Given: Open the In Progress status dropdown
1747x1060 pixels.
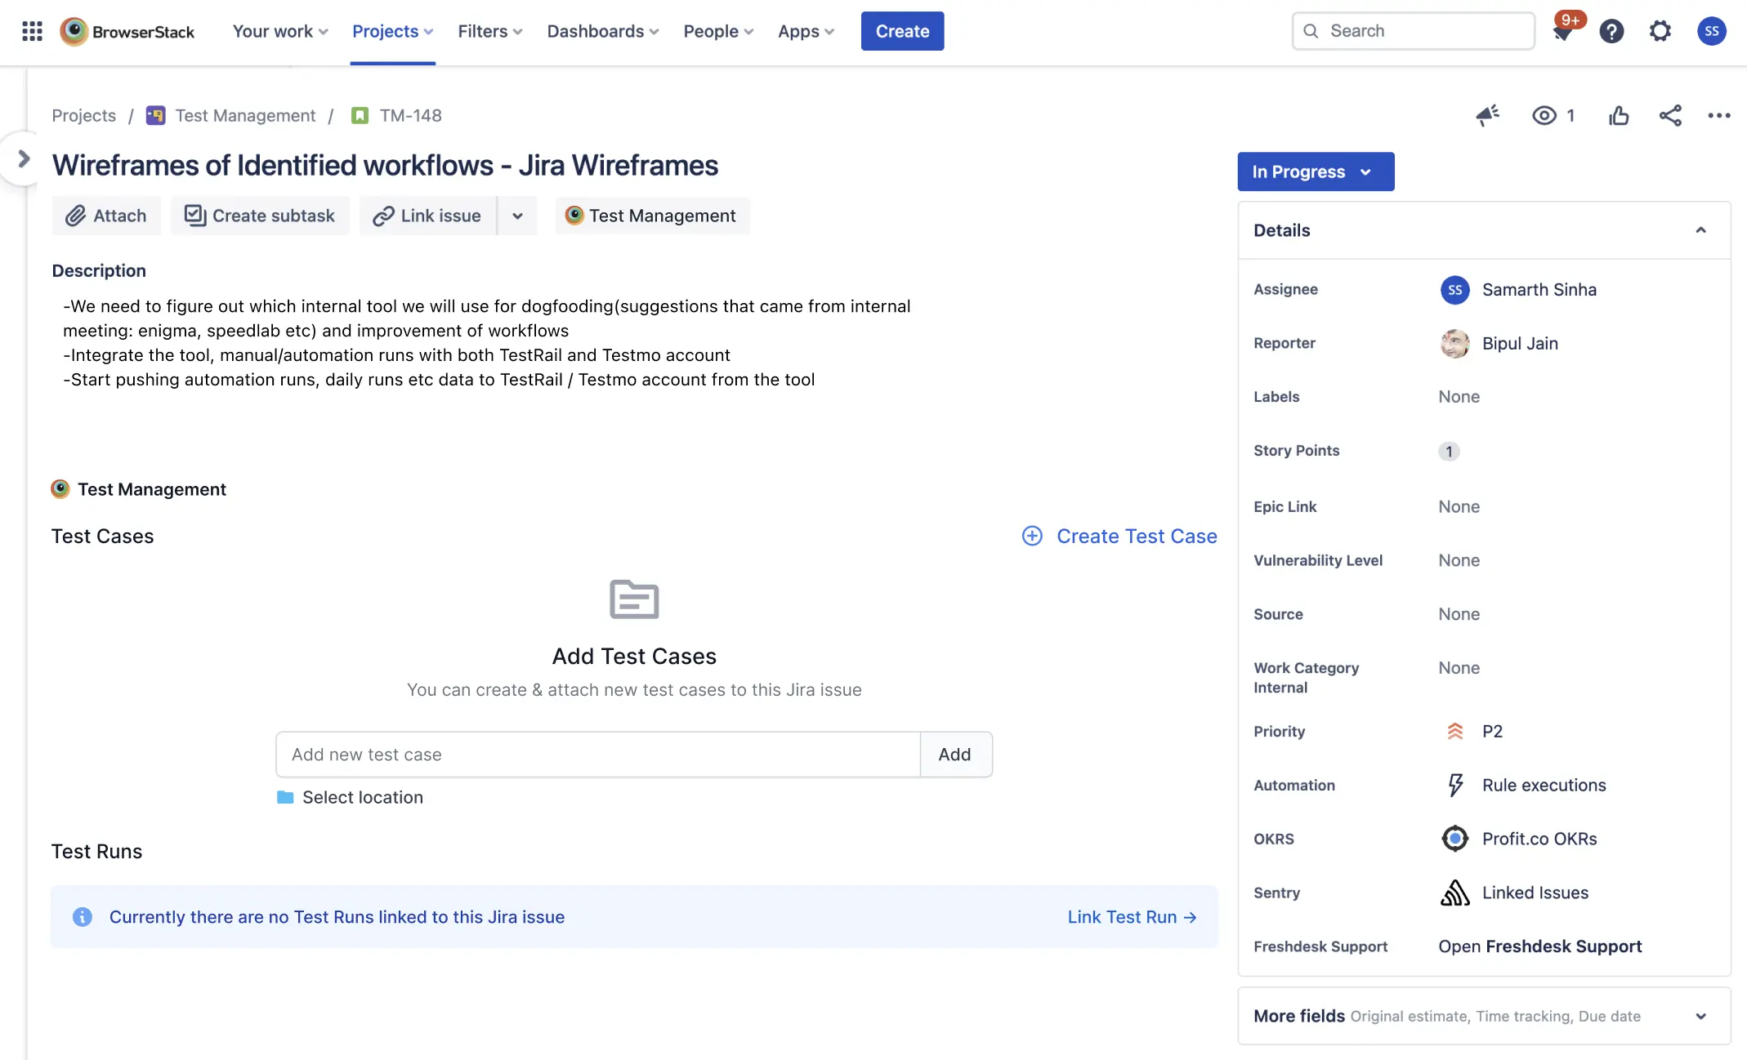Looking at the screenshot, I should pos(1315,171).
